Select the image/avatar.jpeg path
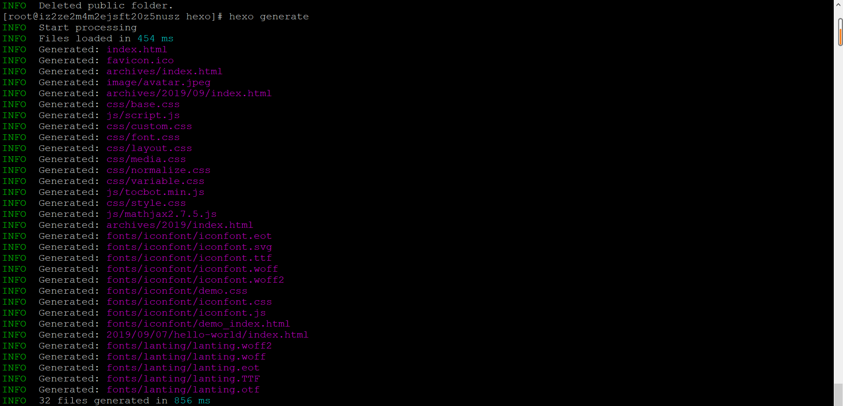Viewport: 843px width, 406px height. 159,82
